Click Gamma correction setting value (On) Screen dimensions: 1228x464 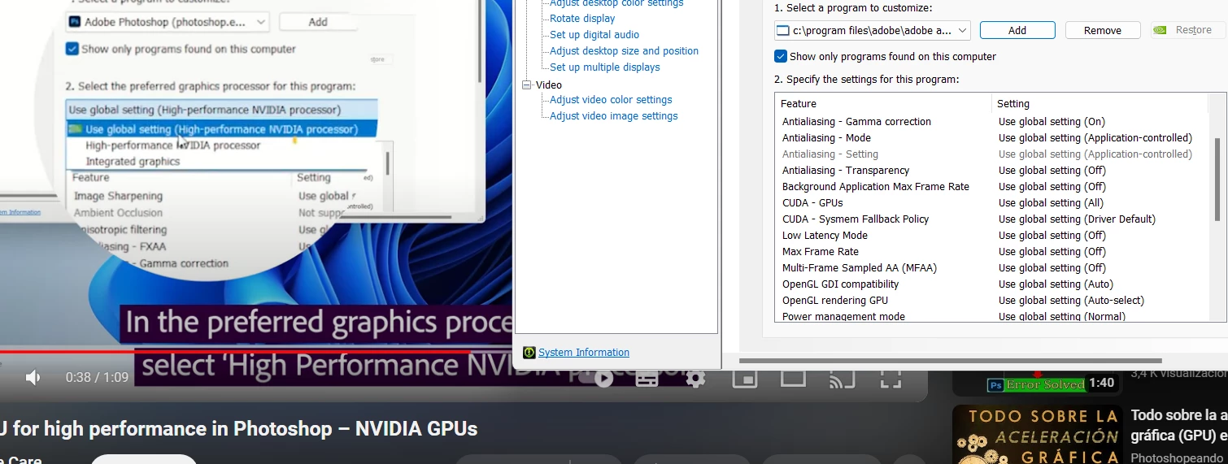point(1052,121)
